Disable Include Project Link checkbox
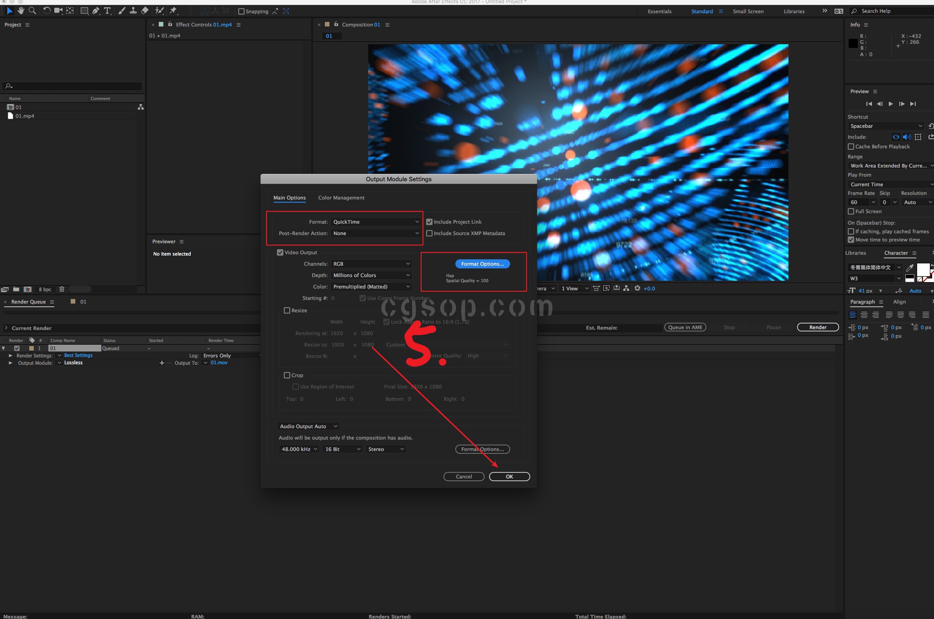The height and width of the screenshot is (619, 934). point(429,222)
